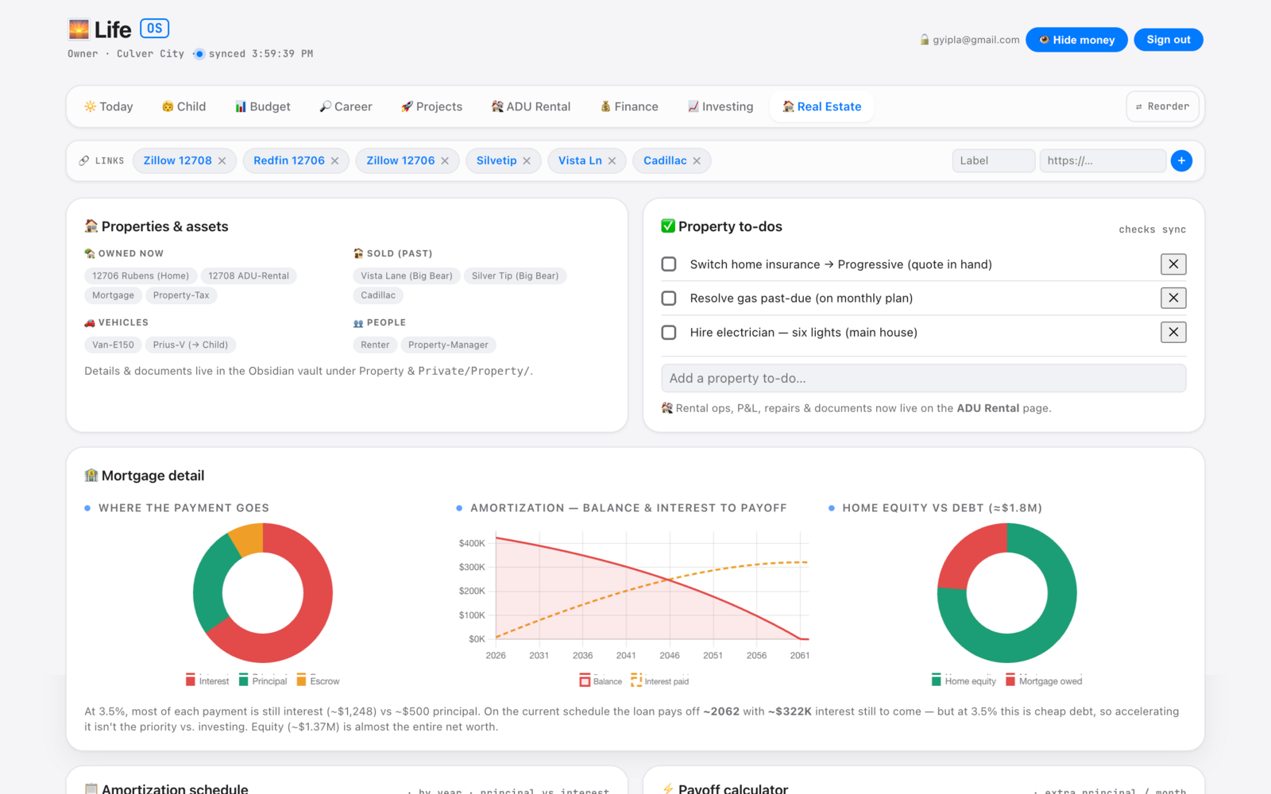Toggle Interest legend in payment chart
This screenshot has height=794, width=1271.
[x=207, y=681]
